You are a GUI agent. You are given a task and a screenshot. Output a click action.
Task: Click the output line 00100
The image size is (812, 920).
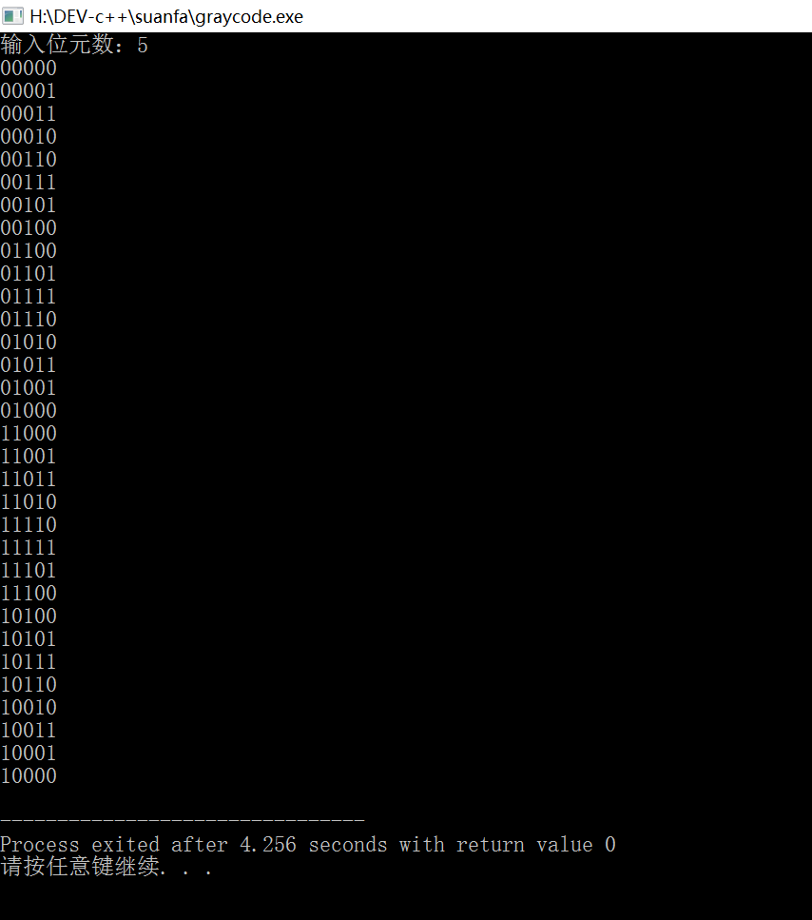click(29, 227)
